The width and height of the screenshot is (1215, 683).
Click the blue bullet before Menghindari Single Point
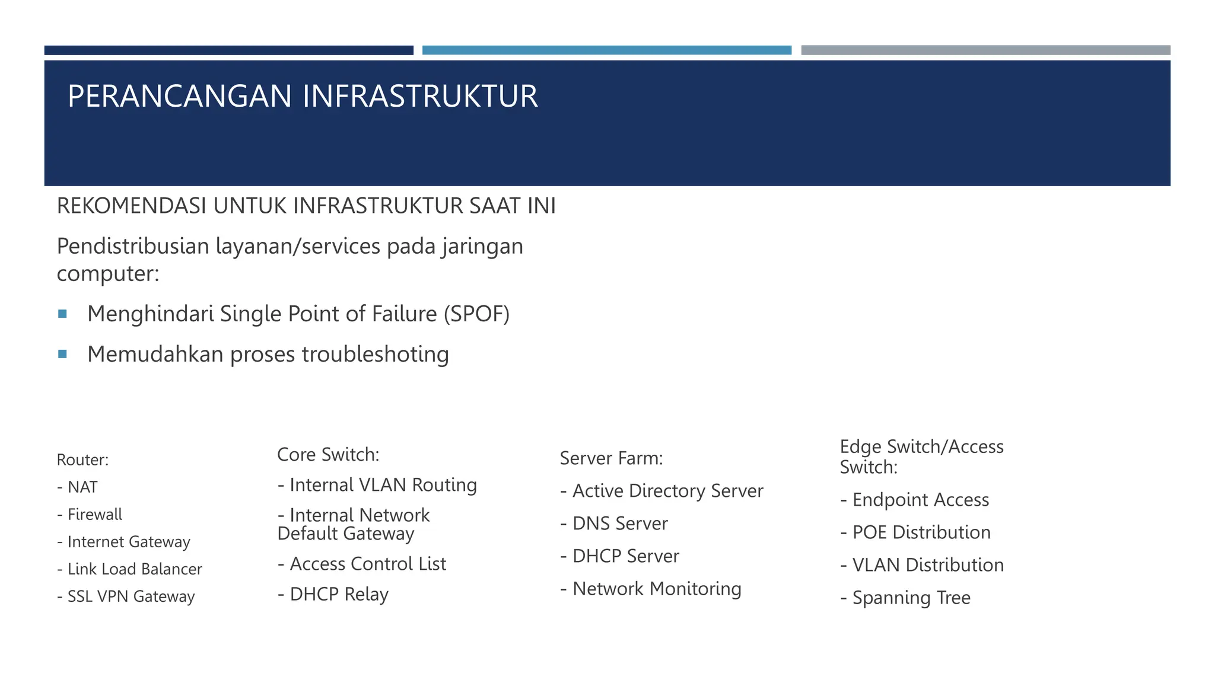pos(62,314)
